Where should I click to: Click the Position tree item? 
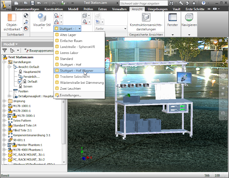click(23, 91)
